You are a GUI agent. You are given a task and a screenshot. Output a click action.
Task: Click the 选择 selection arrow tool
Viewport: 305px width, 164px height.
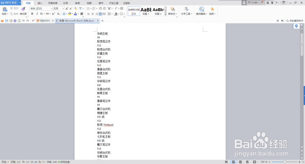[212, 11]
